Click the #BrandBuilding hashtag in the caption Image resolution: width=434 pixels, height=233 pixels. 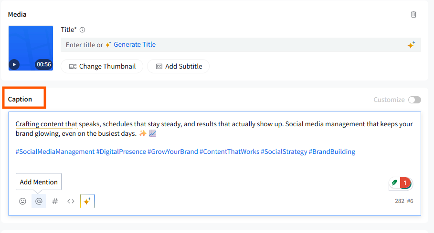[x=332, y=152]
